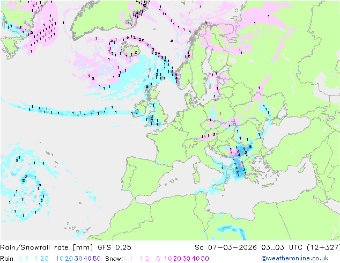Choose the Snow legend value 1
340x263 pixels.
click(x=141, y=259)
